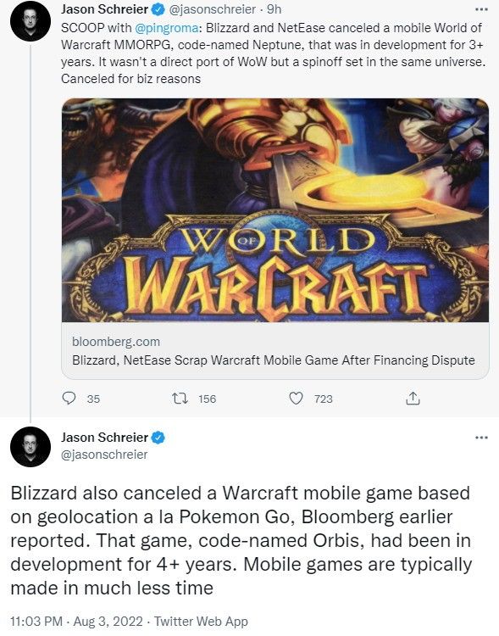Click the reply icon with 35 comments

tap(69, 399)
